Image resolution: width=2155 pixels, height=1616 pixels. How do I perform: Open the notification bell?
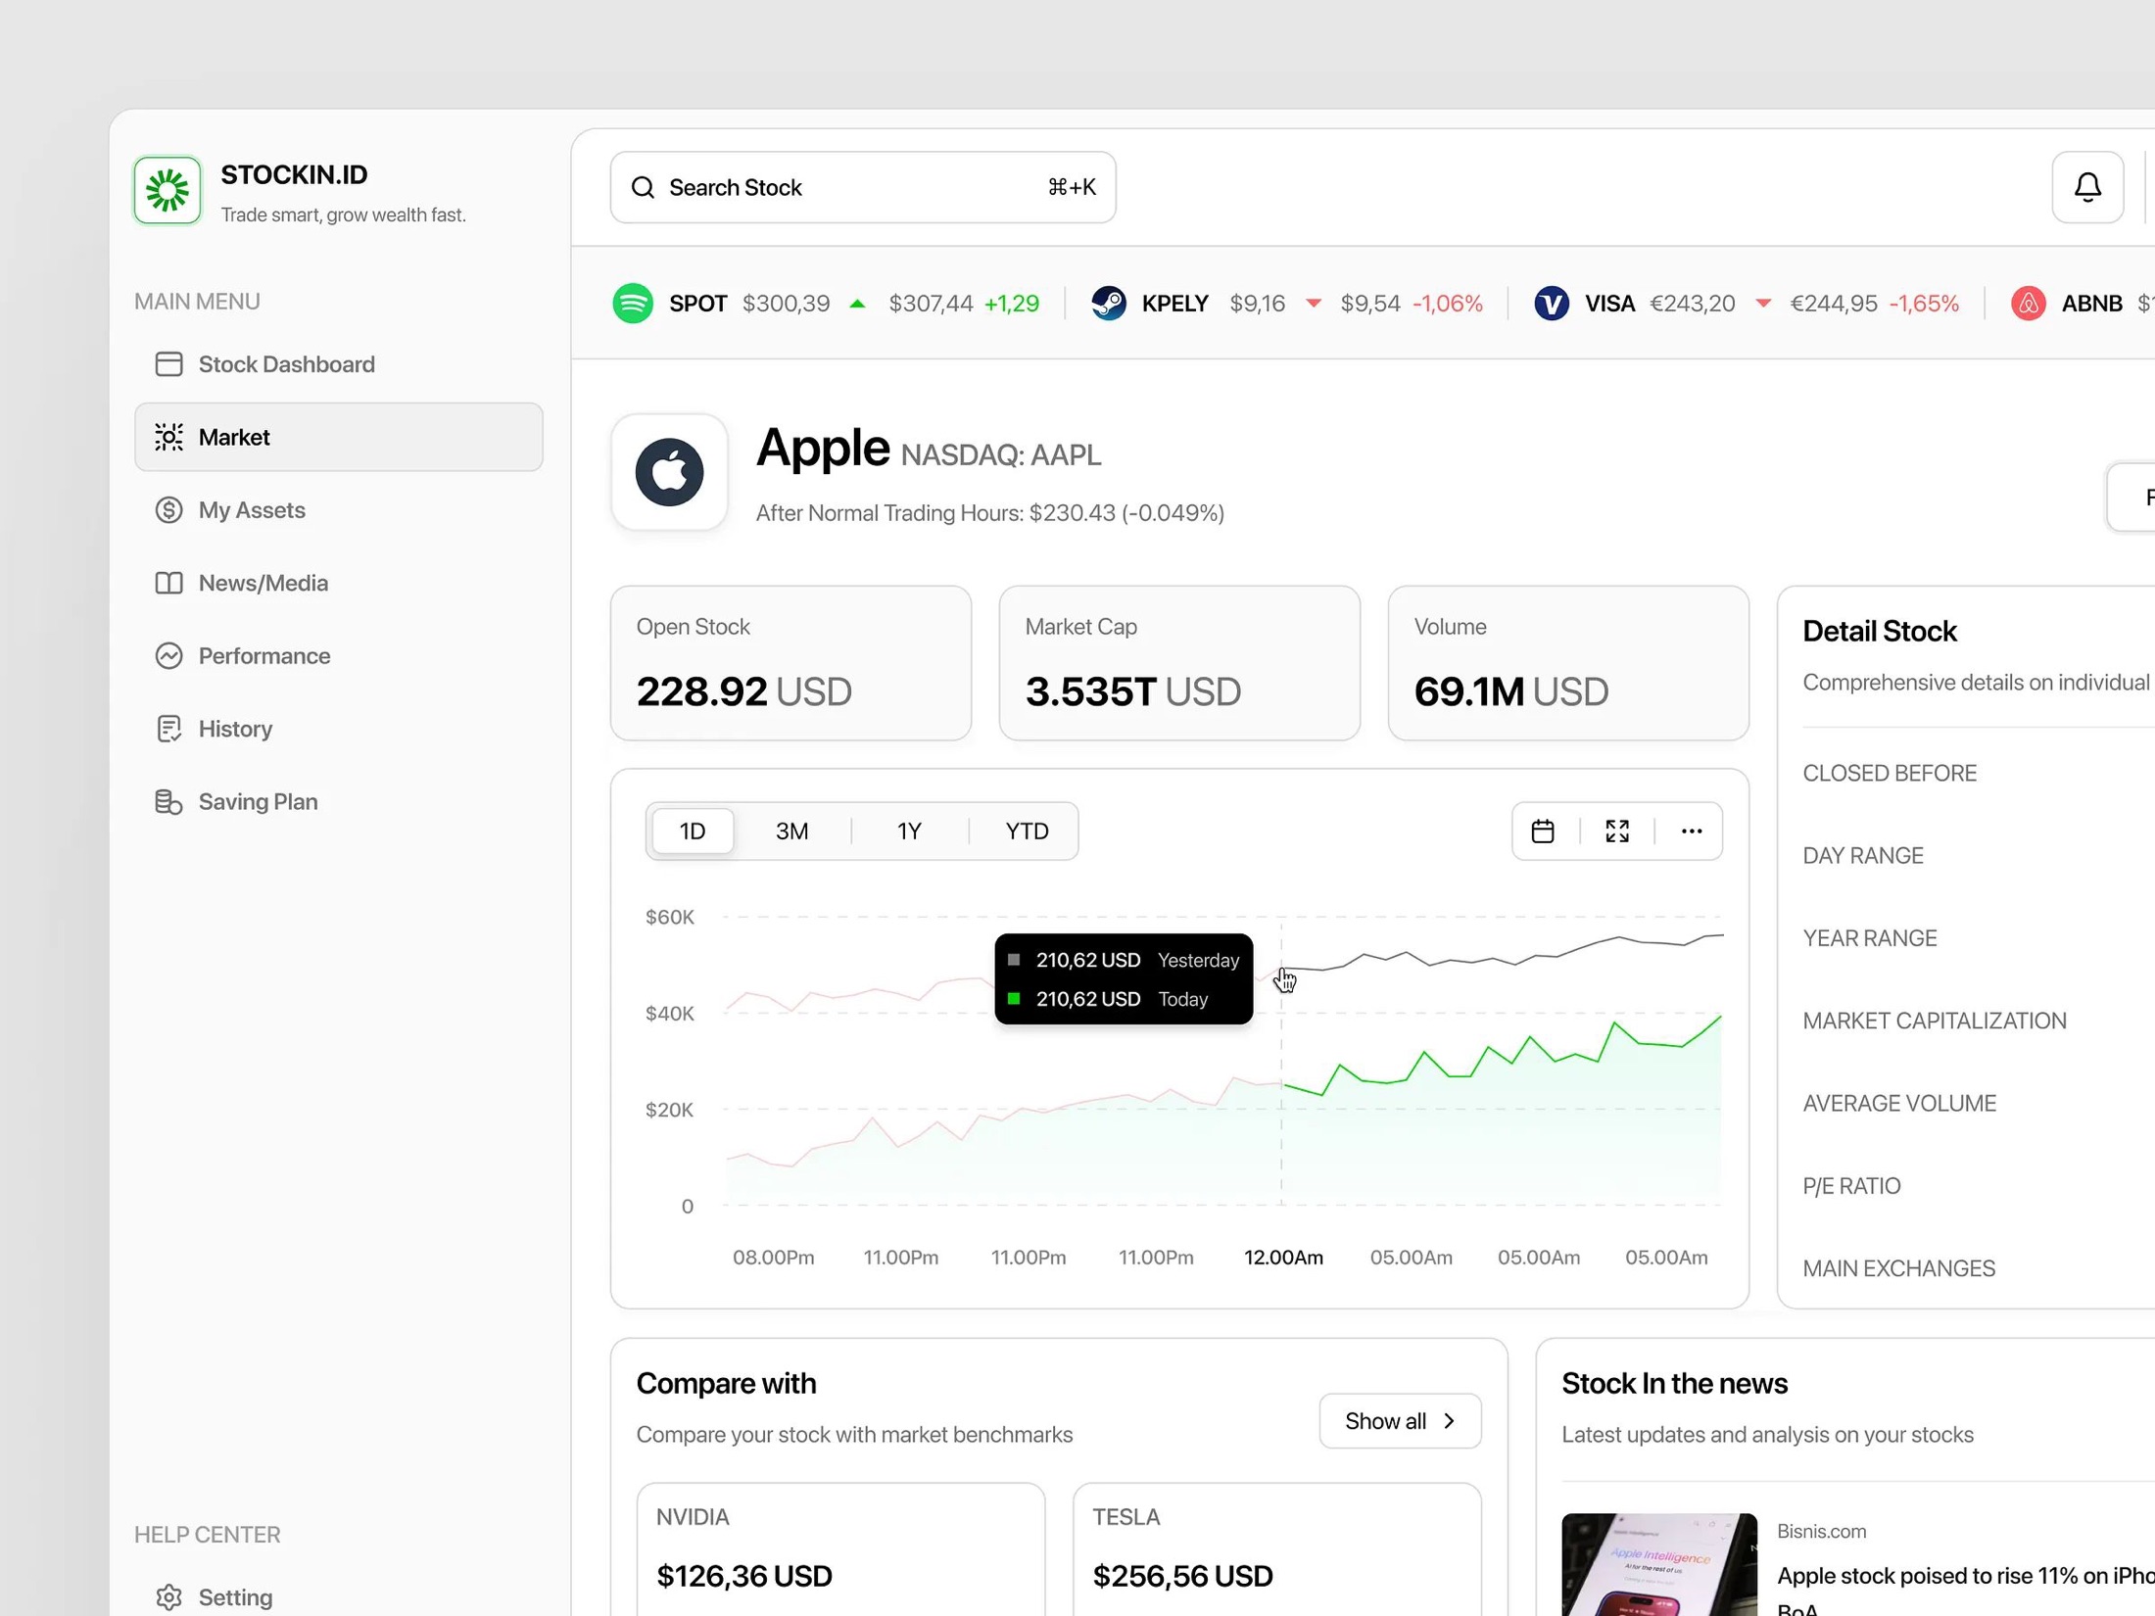2086,187
